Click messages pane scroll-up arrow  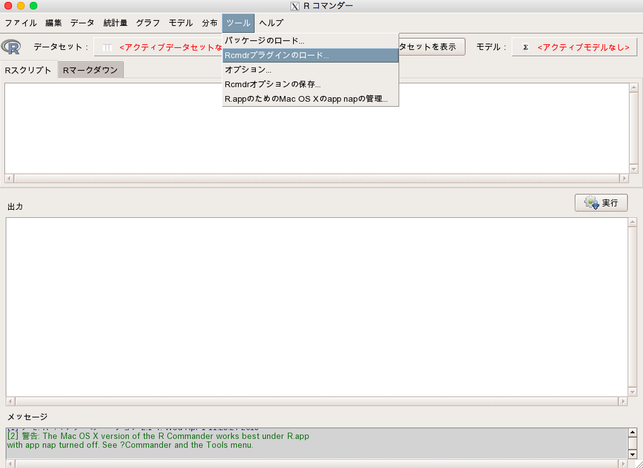[633, 432]
